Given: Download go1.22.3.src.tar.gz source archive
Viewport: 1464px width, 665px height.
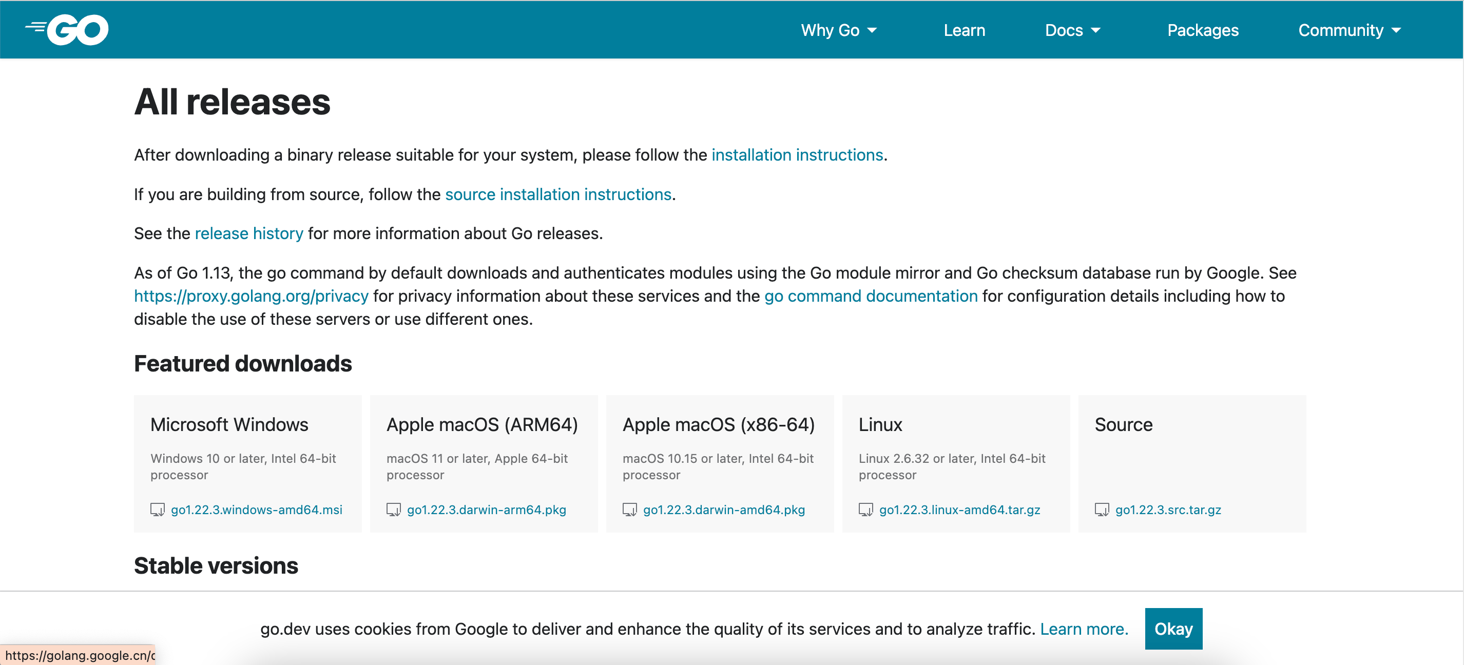Looking at the screenshot, I should tap(1168, 510).
